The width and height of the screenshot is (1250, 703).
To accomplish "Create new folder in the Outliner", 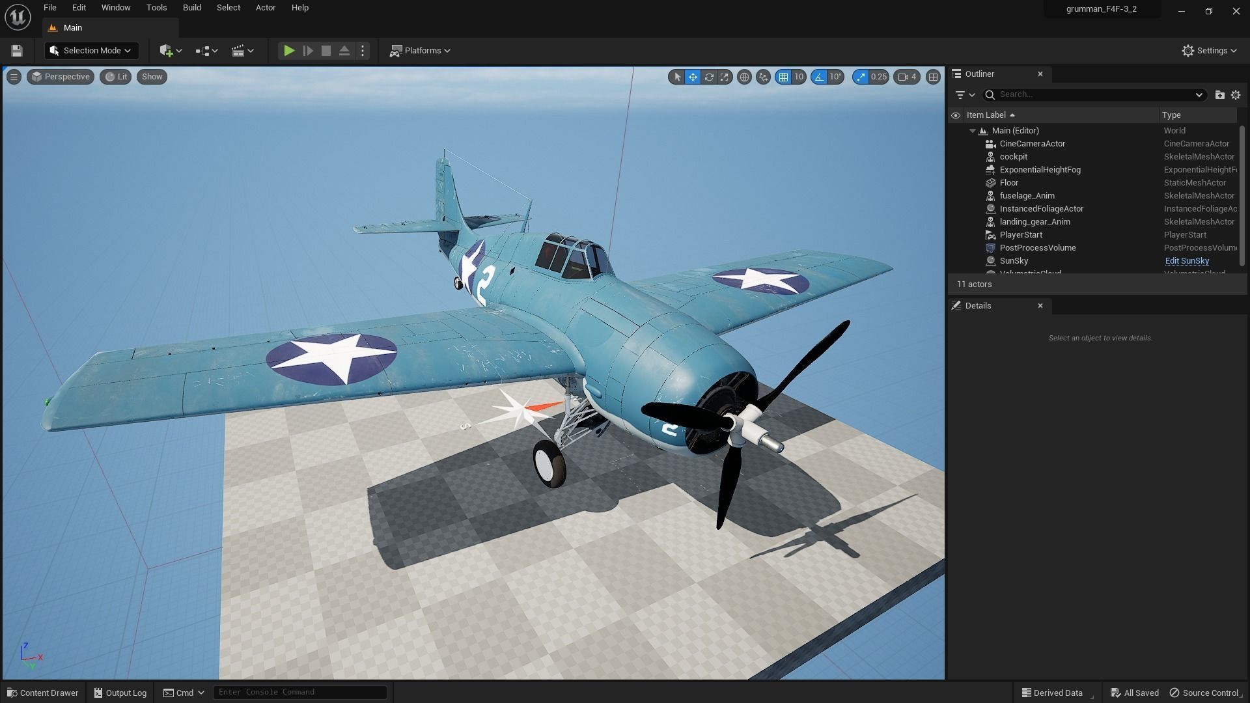I will (1219, 95).
